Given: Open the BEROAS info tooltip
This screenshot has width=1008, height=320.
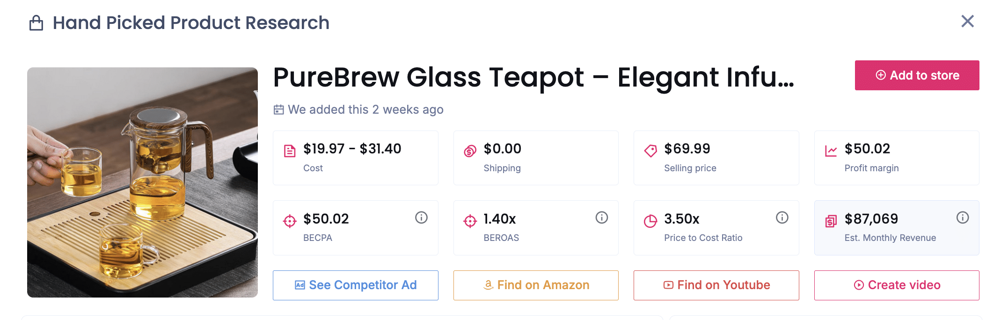Looking at the screenshot, I should click(x=601, y=217).
